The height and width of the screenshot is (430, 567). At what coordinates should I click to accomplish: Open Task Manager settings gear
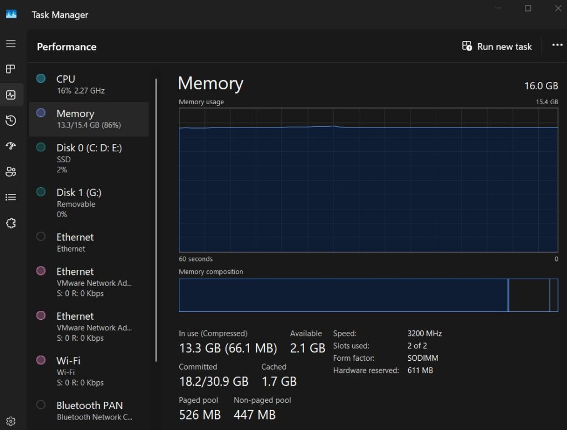tap(11, 421)
